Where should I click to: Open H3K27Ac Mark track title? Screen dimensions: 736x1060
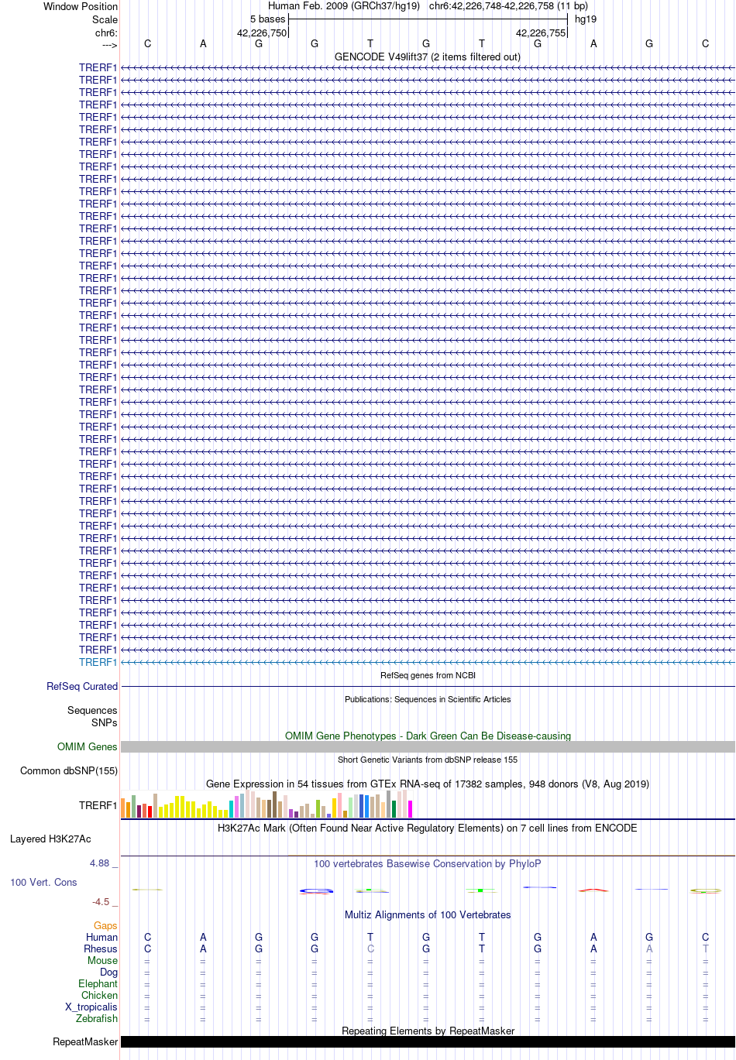point(428,828)
